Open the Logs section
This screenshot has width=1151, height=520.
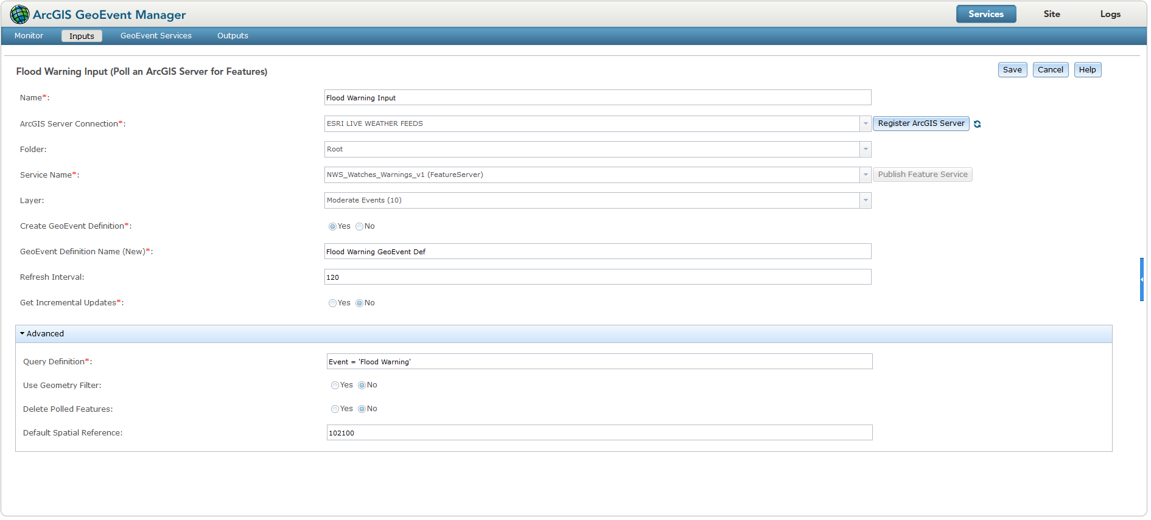pyautogui.click(x=1110, y=14)
